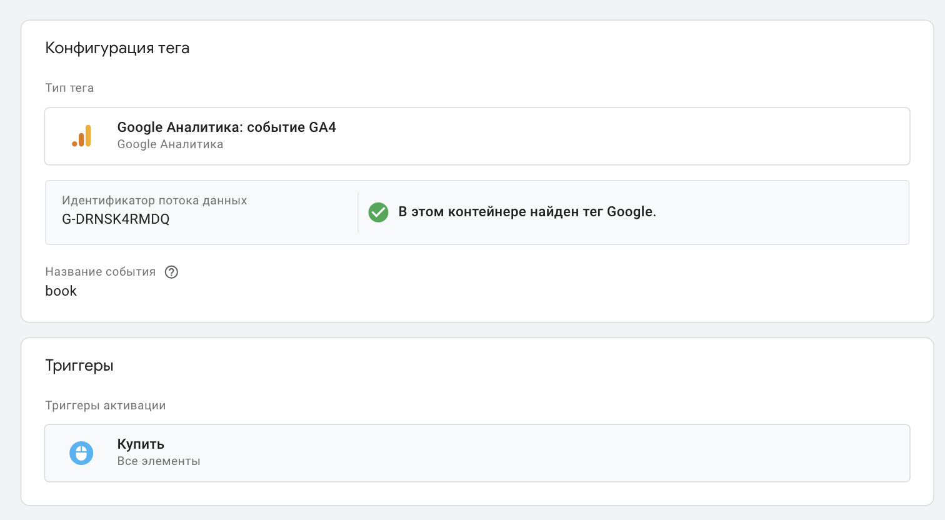945x520 pixels.
Task: Open the event name help question icon
Action: click(171, 272)
